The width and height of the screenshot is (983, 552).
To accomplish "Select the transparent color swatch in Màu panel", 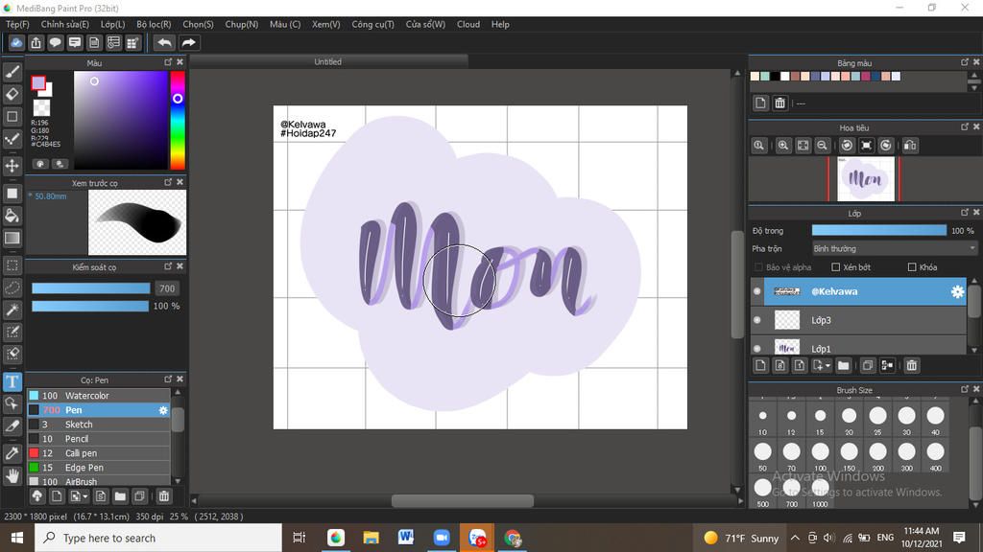I will (x=41, y=107).
